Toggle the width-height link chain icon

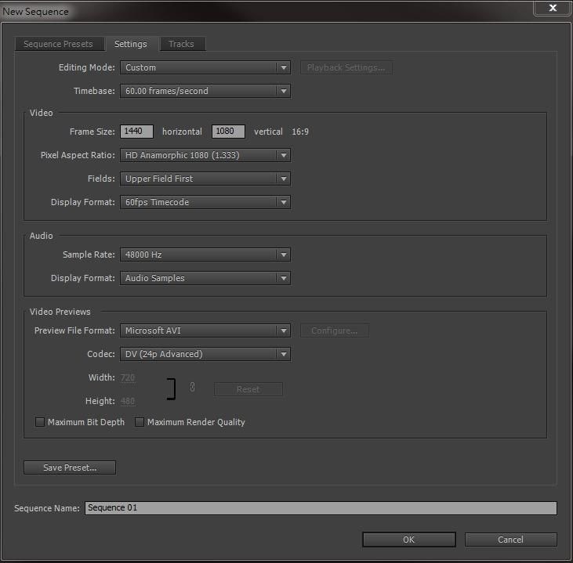[x=192, y=387]
